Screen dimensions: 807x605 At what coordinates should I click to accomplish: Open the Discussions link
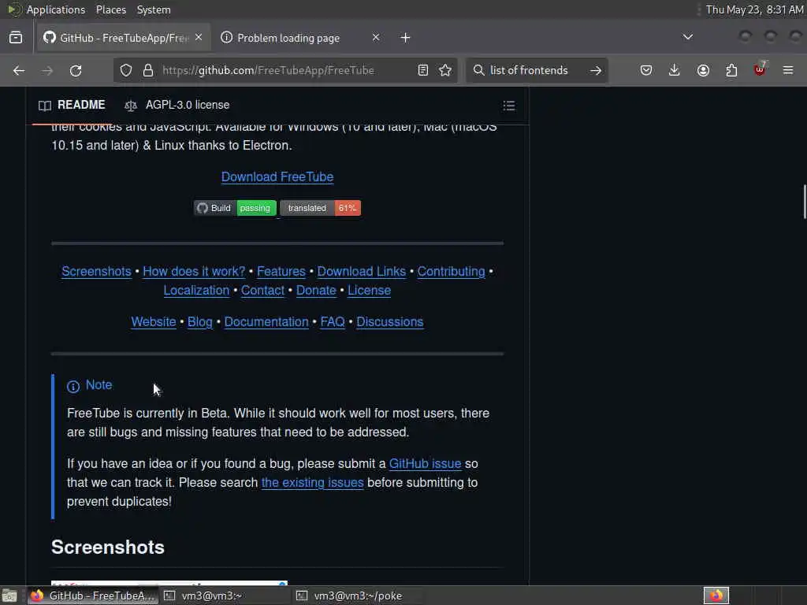[x=389, y=322]
